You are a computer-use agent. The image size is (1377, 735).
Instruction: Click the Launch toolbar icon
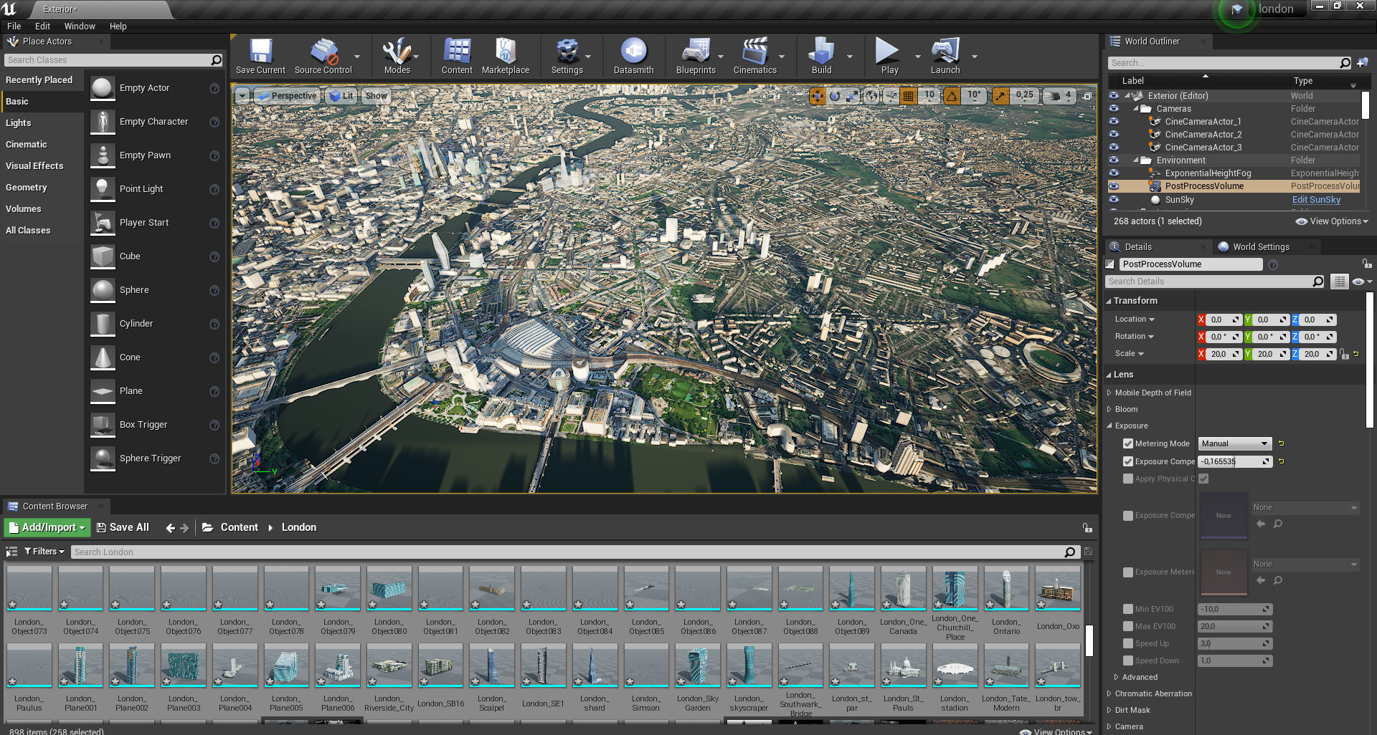coord(945,56)
